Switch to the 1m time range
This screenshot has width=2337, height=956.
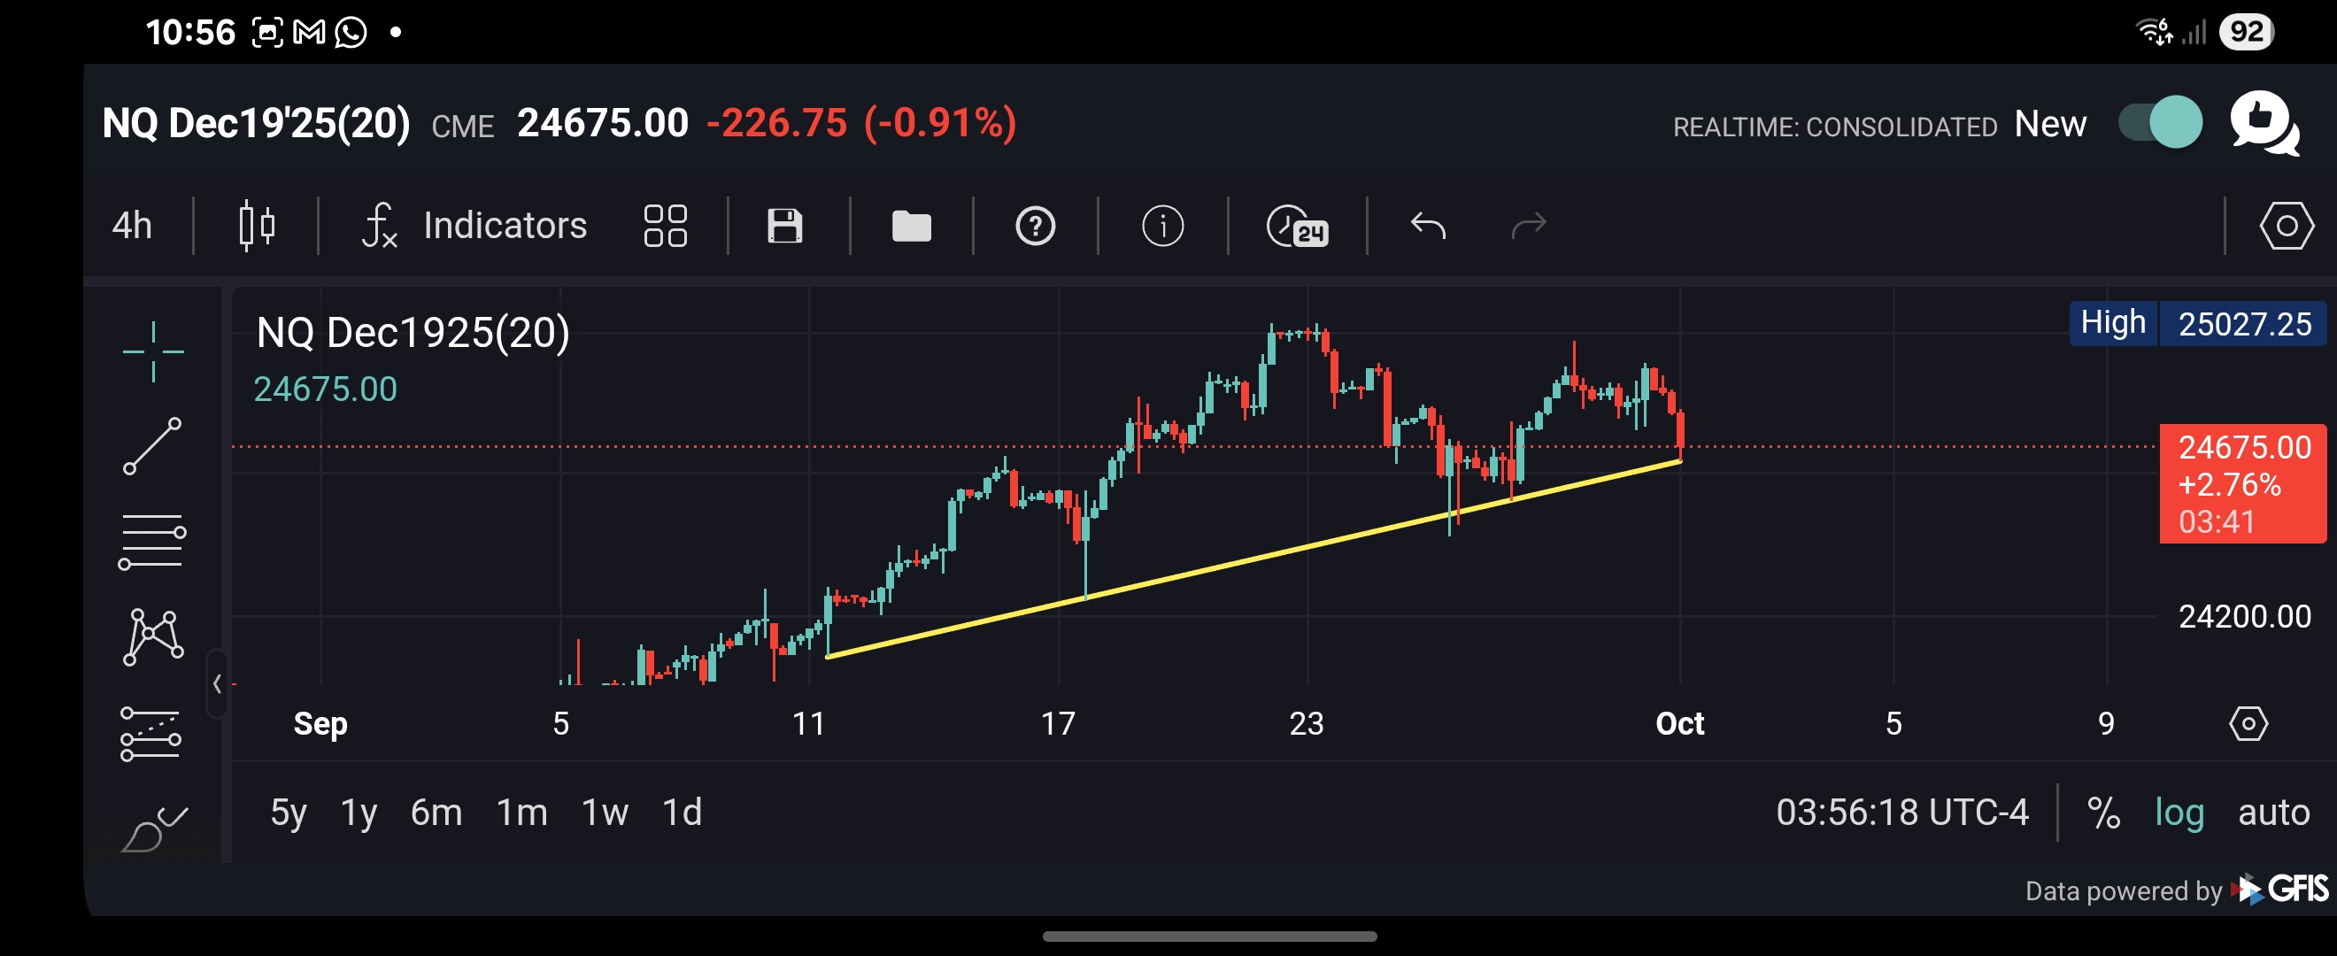coord(521,812)
